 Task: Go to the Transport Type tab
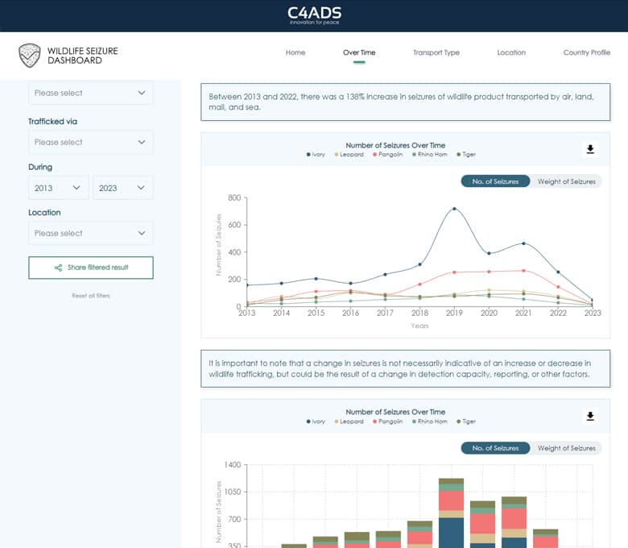click(436, 52)
